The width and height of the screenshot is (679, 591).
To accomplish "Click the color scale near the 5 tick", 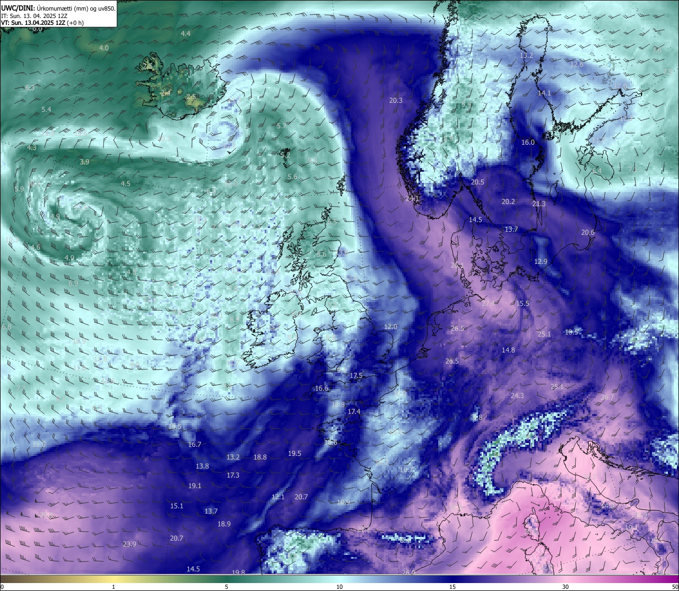I will pos(227,579).
